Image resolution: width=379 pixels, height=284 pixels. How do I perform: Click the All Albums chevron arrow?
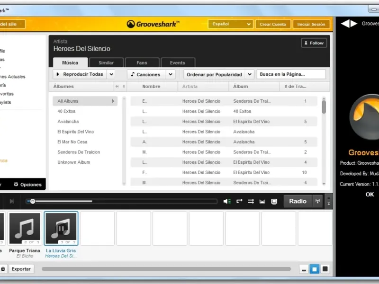tap(113, 101)
